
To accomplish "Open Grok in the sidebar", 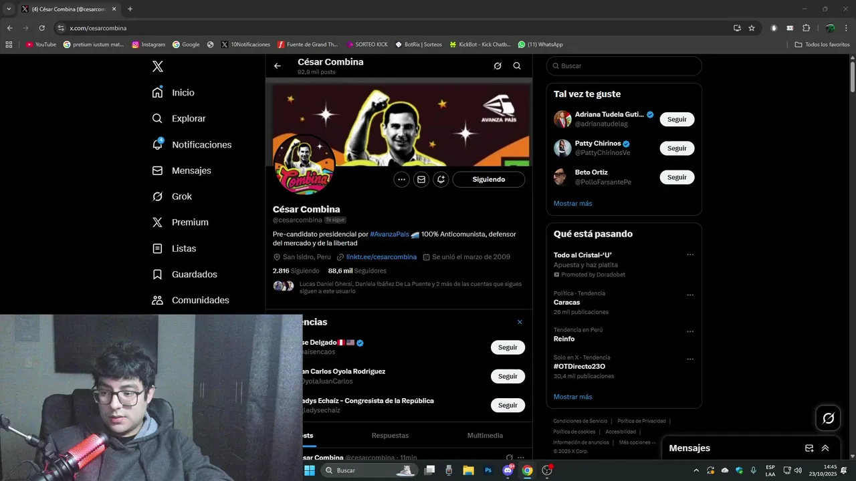I will (x=172, y=196).
